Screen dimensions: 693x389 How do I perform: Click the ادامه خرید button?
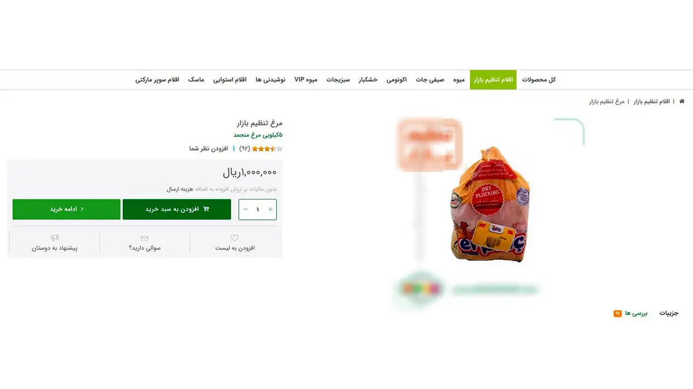tap(66, 210)
